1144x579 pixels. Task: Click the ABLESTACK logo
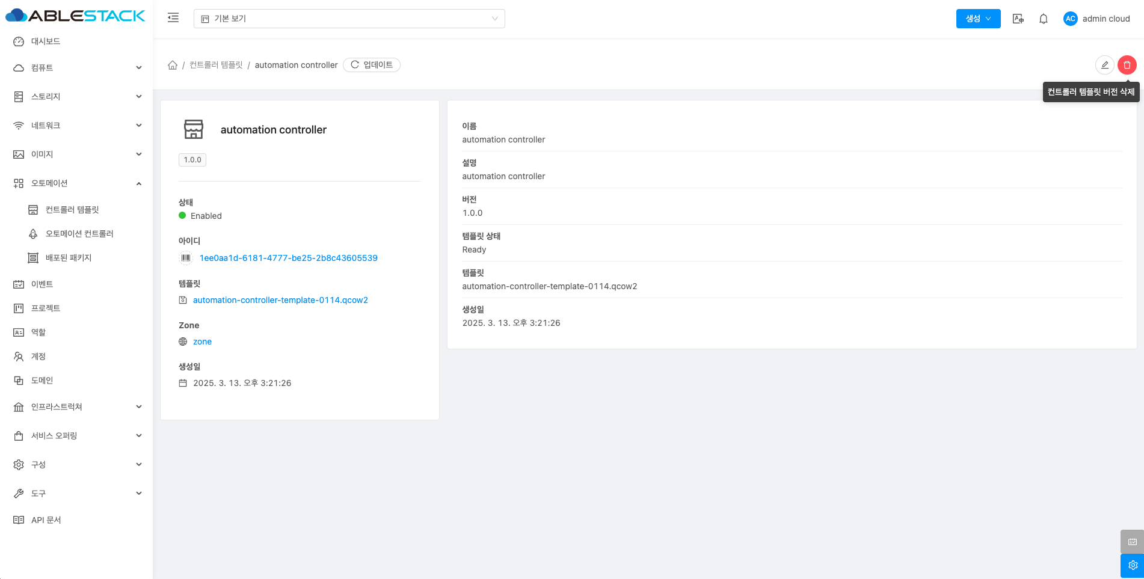coord(75,16)
